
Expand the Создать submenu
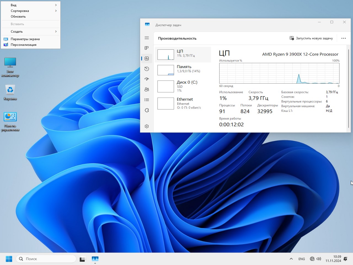click(31, 31)
